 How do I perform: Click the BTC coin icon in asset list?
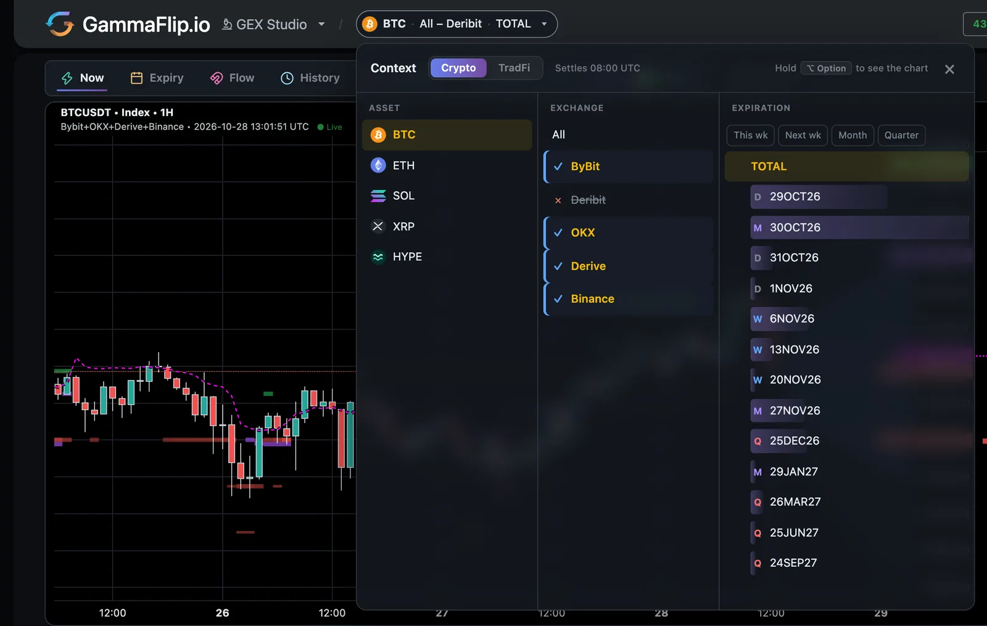coord(378,134)
